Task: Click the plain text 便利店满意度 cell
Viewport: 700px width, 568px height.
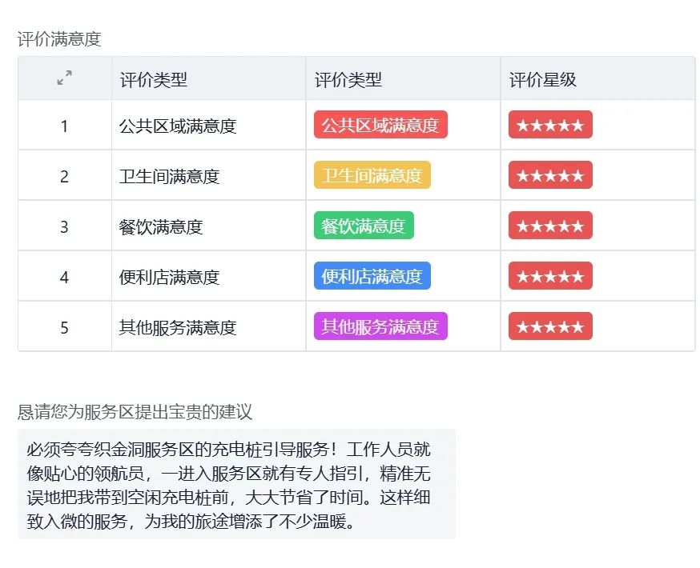Action: 169,278
